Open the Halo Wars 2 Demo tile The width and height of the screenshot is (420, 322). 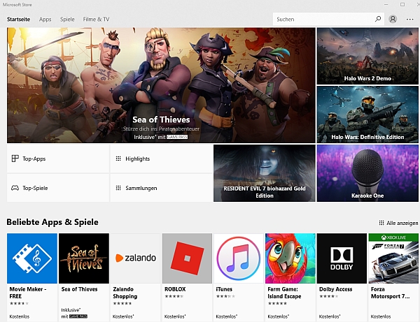[367, 56]
